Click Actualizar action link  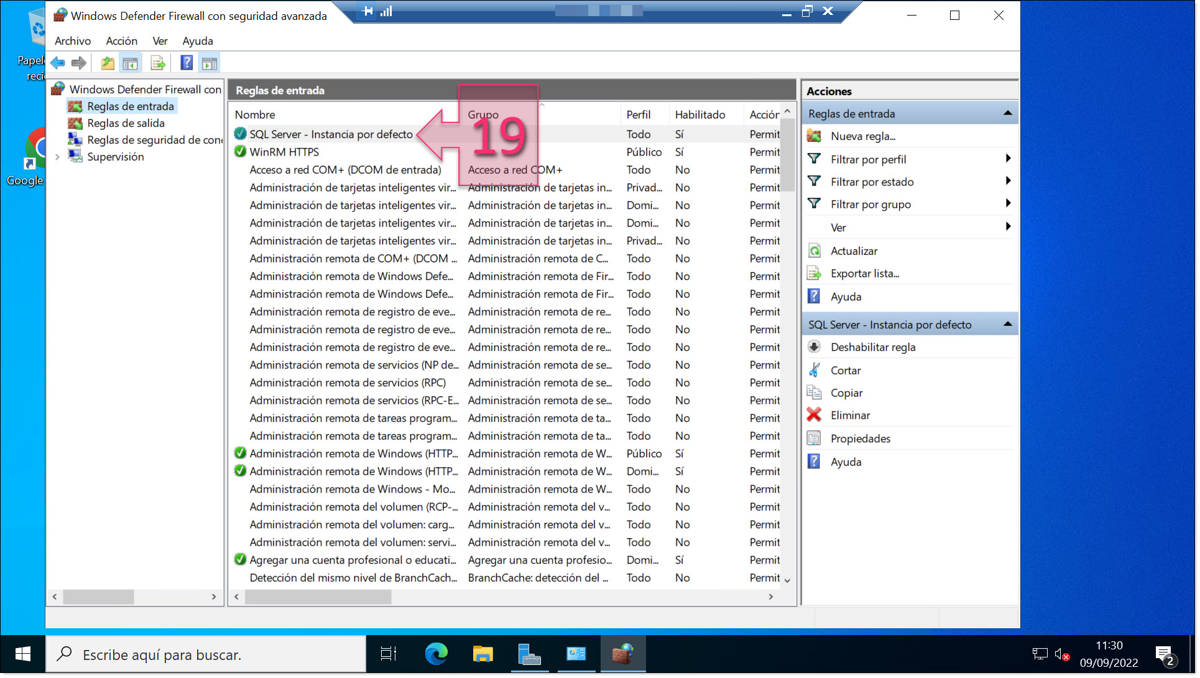coord(854,251)
